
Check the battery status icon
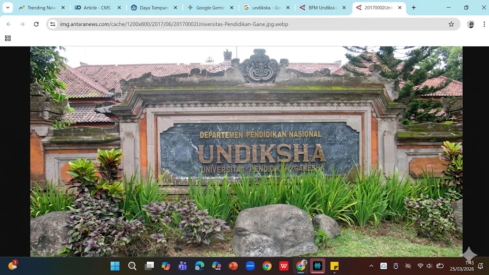coord(440,266)
